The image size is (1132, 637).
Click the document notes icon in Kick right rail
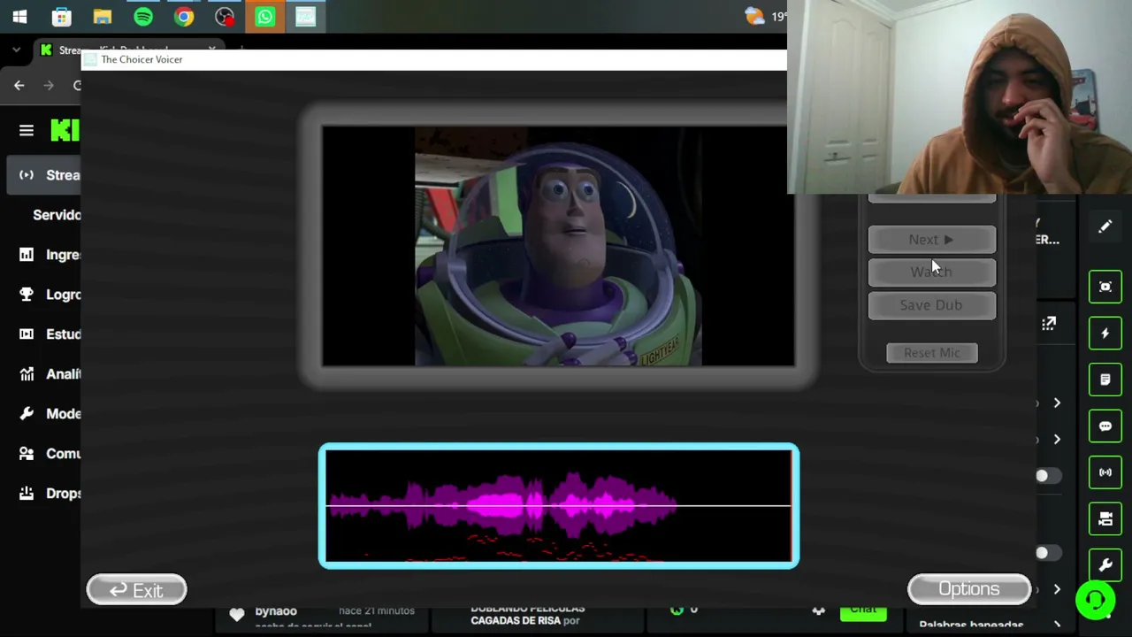1105,380
